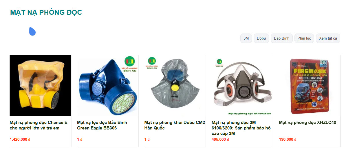346x152 pixels.
Task: Open the Phin lọc category
Action: point(304,38)
